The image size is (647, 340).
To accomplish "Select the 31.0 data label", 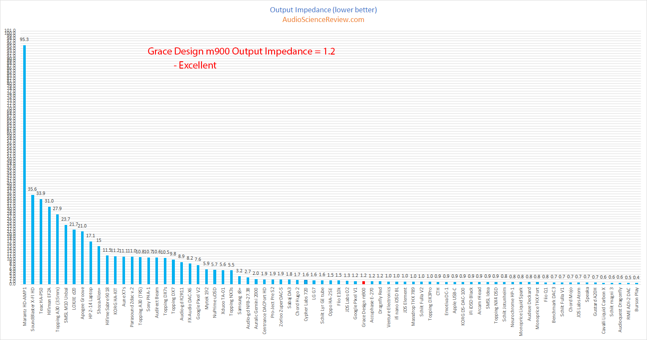I will 49,201.
